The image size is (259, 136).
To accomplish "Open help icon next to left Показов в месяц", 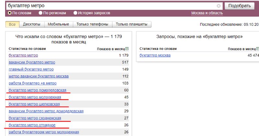I will coord(127,49).
